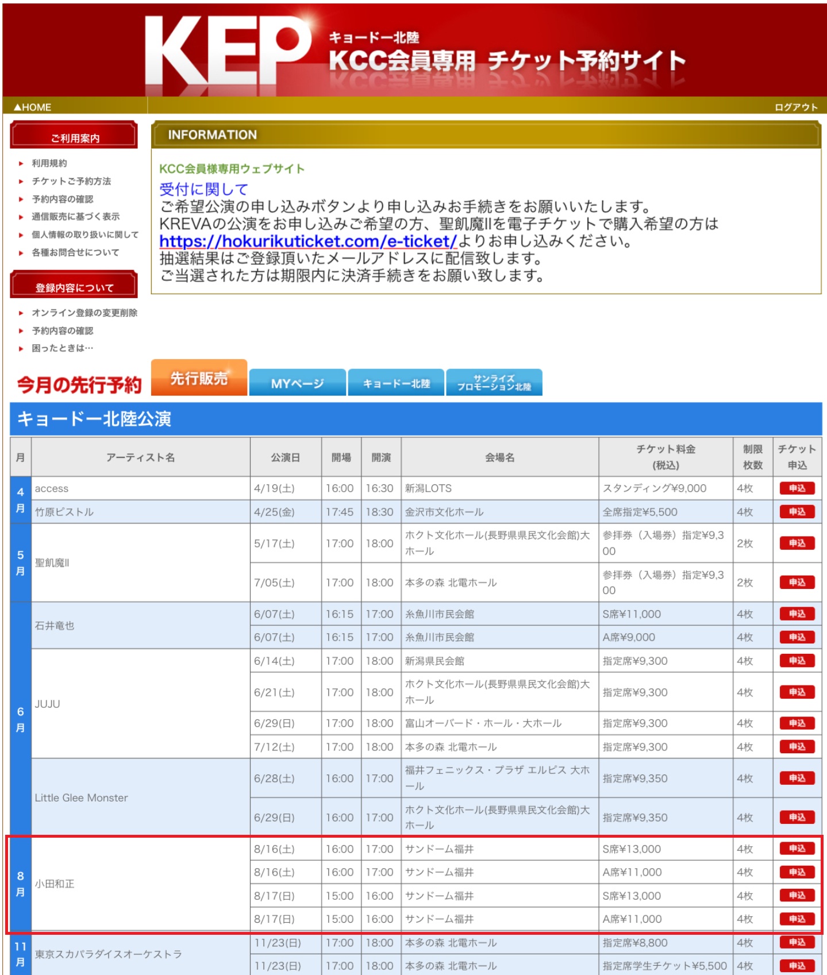Viewport: 827px width, 975px height.
Task: Open the hokurikuticket.com e-ticket URL
Action: click(308, 241)
